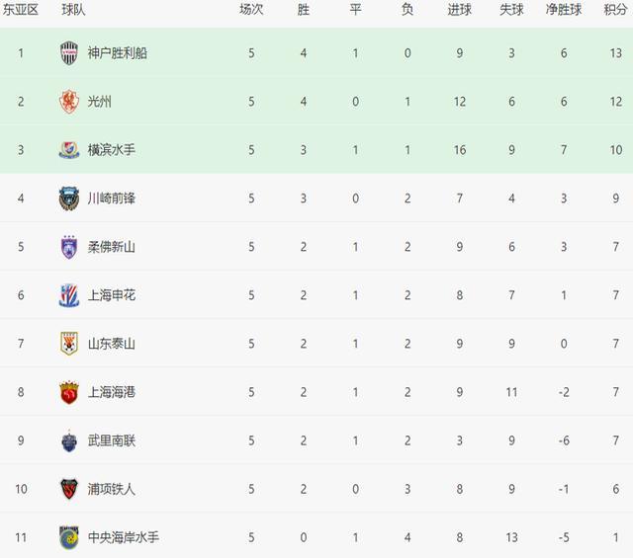Click the 神户胜利船 team logo
633x558 pixels.
[x=69, y=53]
